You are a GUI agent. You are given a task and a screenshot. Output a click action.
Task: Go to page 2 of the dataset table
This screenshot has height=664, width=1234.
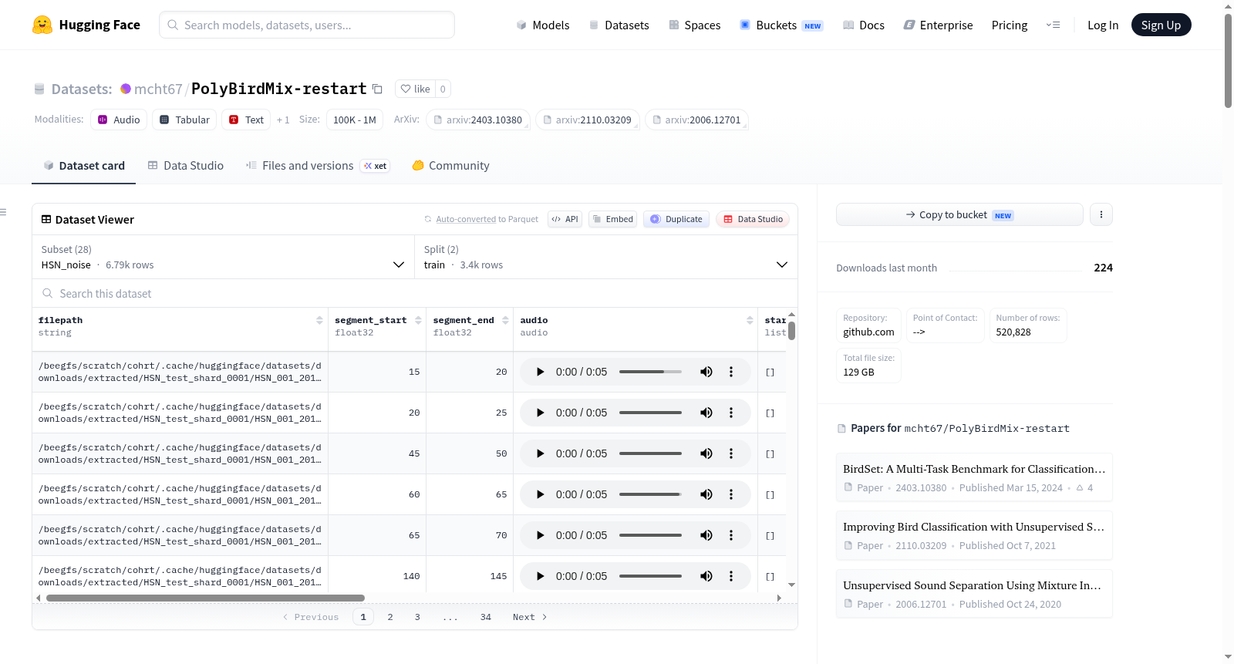(390, 617)
